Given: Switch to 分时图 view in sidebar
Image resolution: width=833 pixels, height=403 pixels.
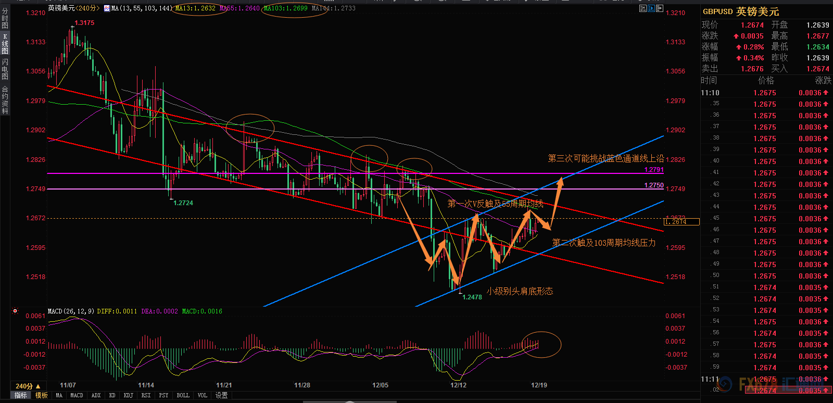Looking at the screenshot, I should point(5,18).
